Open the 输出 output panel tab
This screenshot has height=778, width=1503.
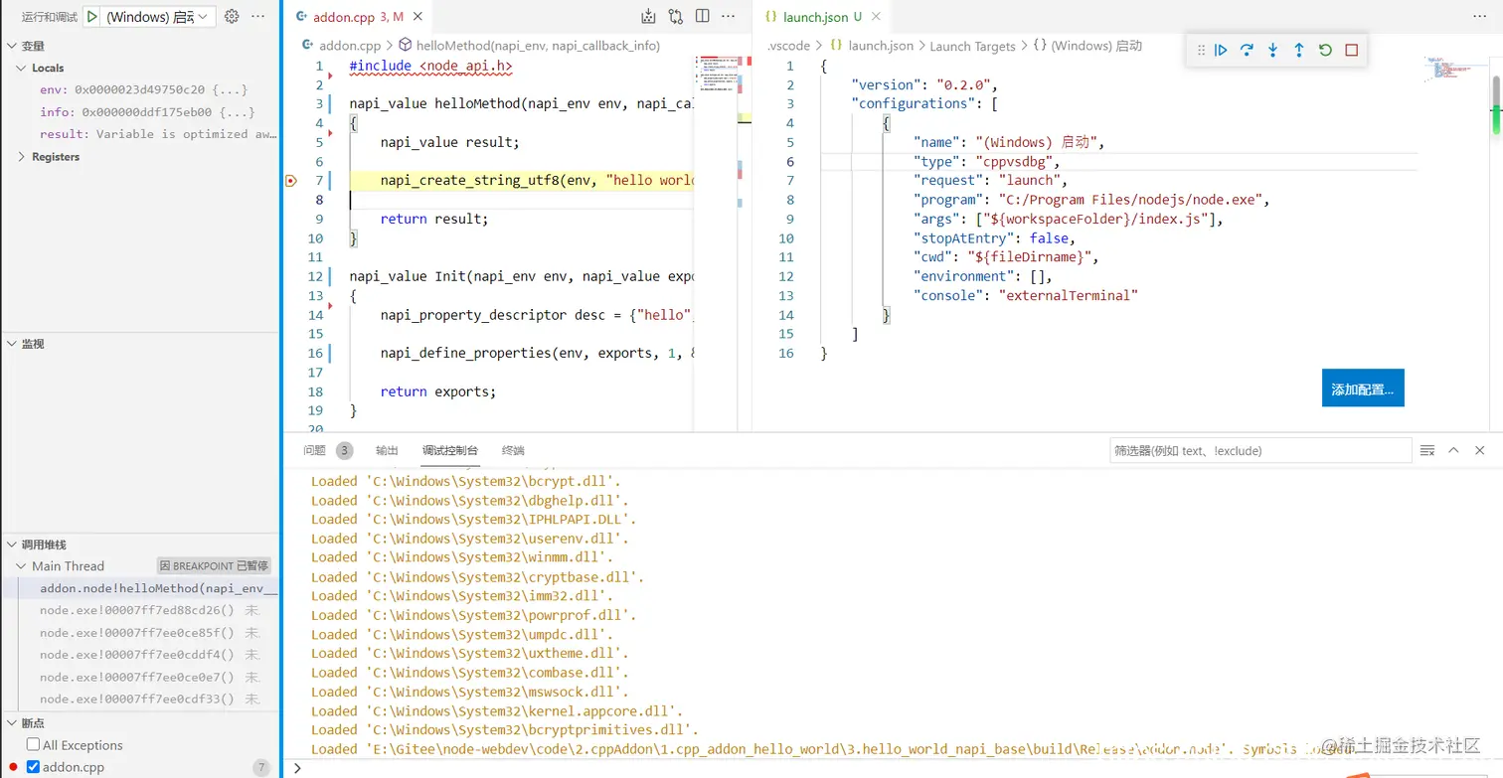[387, 450]
